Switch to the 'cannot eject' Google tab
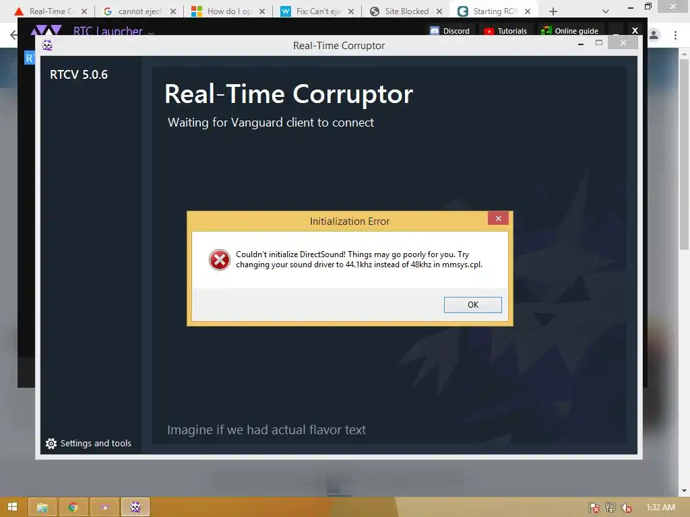Screen dimensions: 690x517 click(140, 11)
